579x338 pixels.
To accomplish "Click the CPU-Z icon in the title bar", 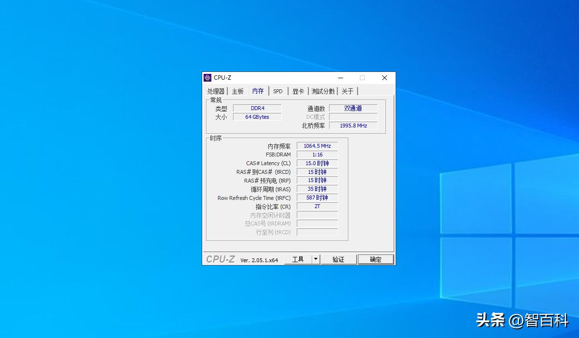I will pos(207,77).
